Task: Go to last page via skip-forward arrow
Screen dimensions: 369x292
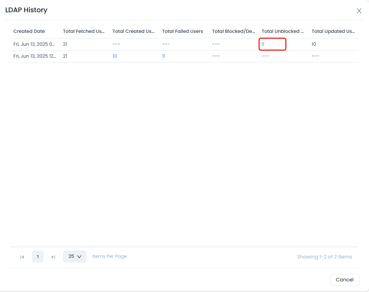Action: pyautogui.click(x=53, y=257)
